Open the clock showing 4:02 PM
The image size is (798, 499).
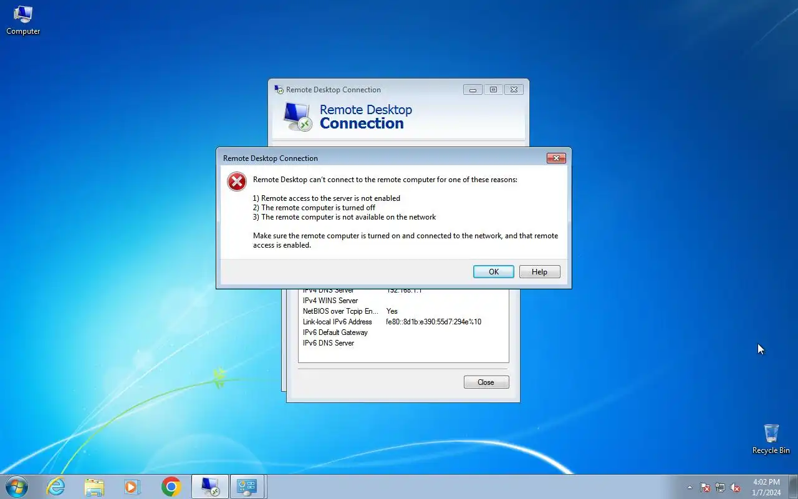[x=766, y=487]
